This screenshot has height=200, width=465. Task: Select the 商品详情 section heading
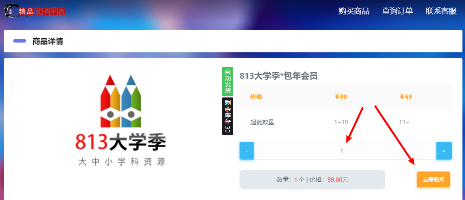pos(48,41)
